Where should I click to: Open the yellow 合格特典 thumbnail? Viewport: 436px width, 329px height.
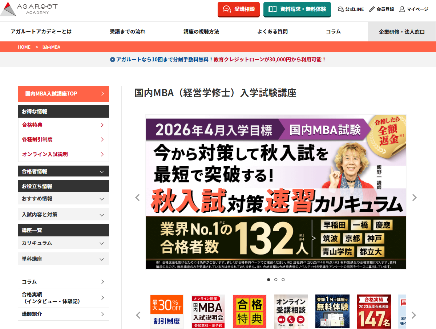click(x=250, y=312)
